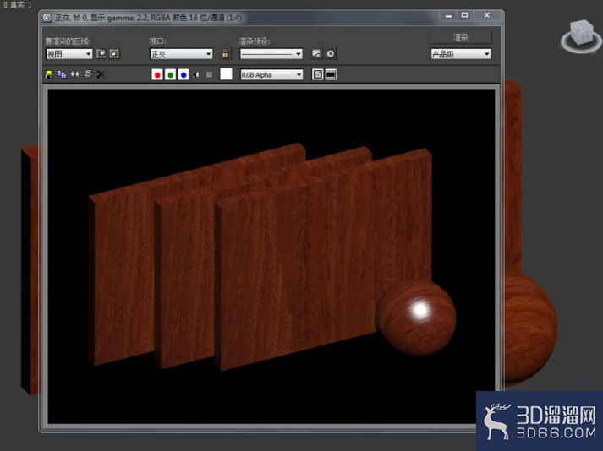This screenshot has width=603, height=451.
Task: Copy the rendered image to clipboard
Action: click(x=62, y=74)
